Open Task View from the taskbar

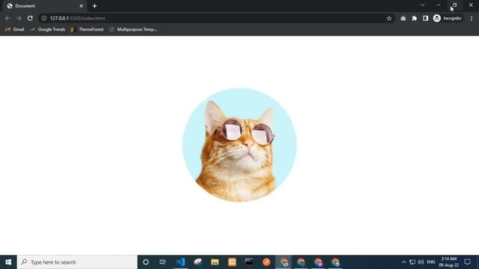(162, 262)
